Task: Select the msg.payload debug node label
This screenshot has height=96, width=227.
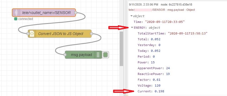Action: pos(81,55)
